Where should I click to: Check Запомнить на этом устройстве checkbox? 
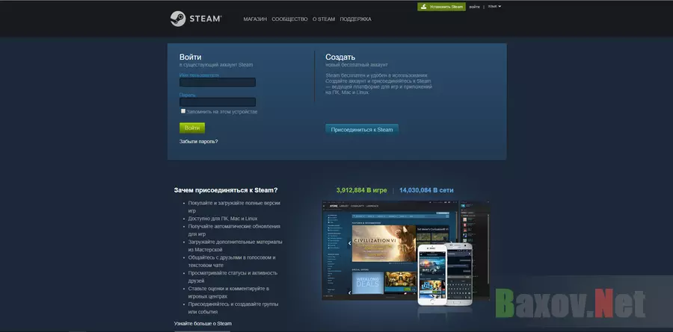(x=183, y=111)
